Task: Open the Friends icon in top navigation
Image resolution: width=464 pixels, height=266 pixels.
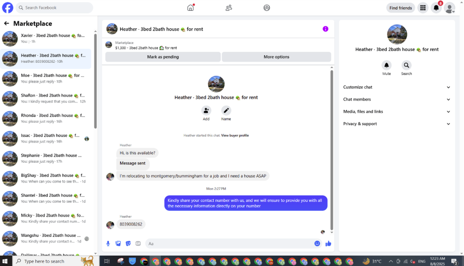Action: [x=229, y=8]
